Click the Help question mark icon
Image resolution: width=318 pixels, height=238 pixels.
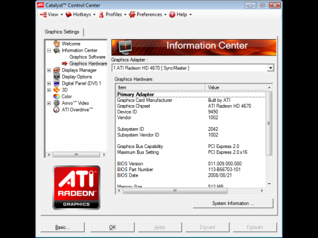(x=172, y=15)
